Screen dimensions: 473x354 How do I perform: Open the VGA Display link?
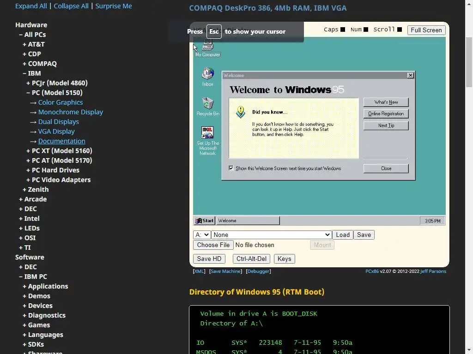[56, 131]
